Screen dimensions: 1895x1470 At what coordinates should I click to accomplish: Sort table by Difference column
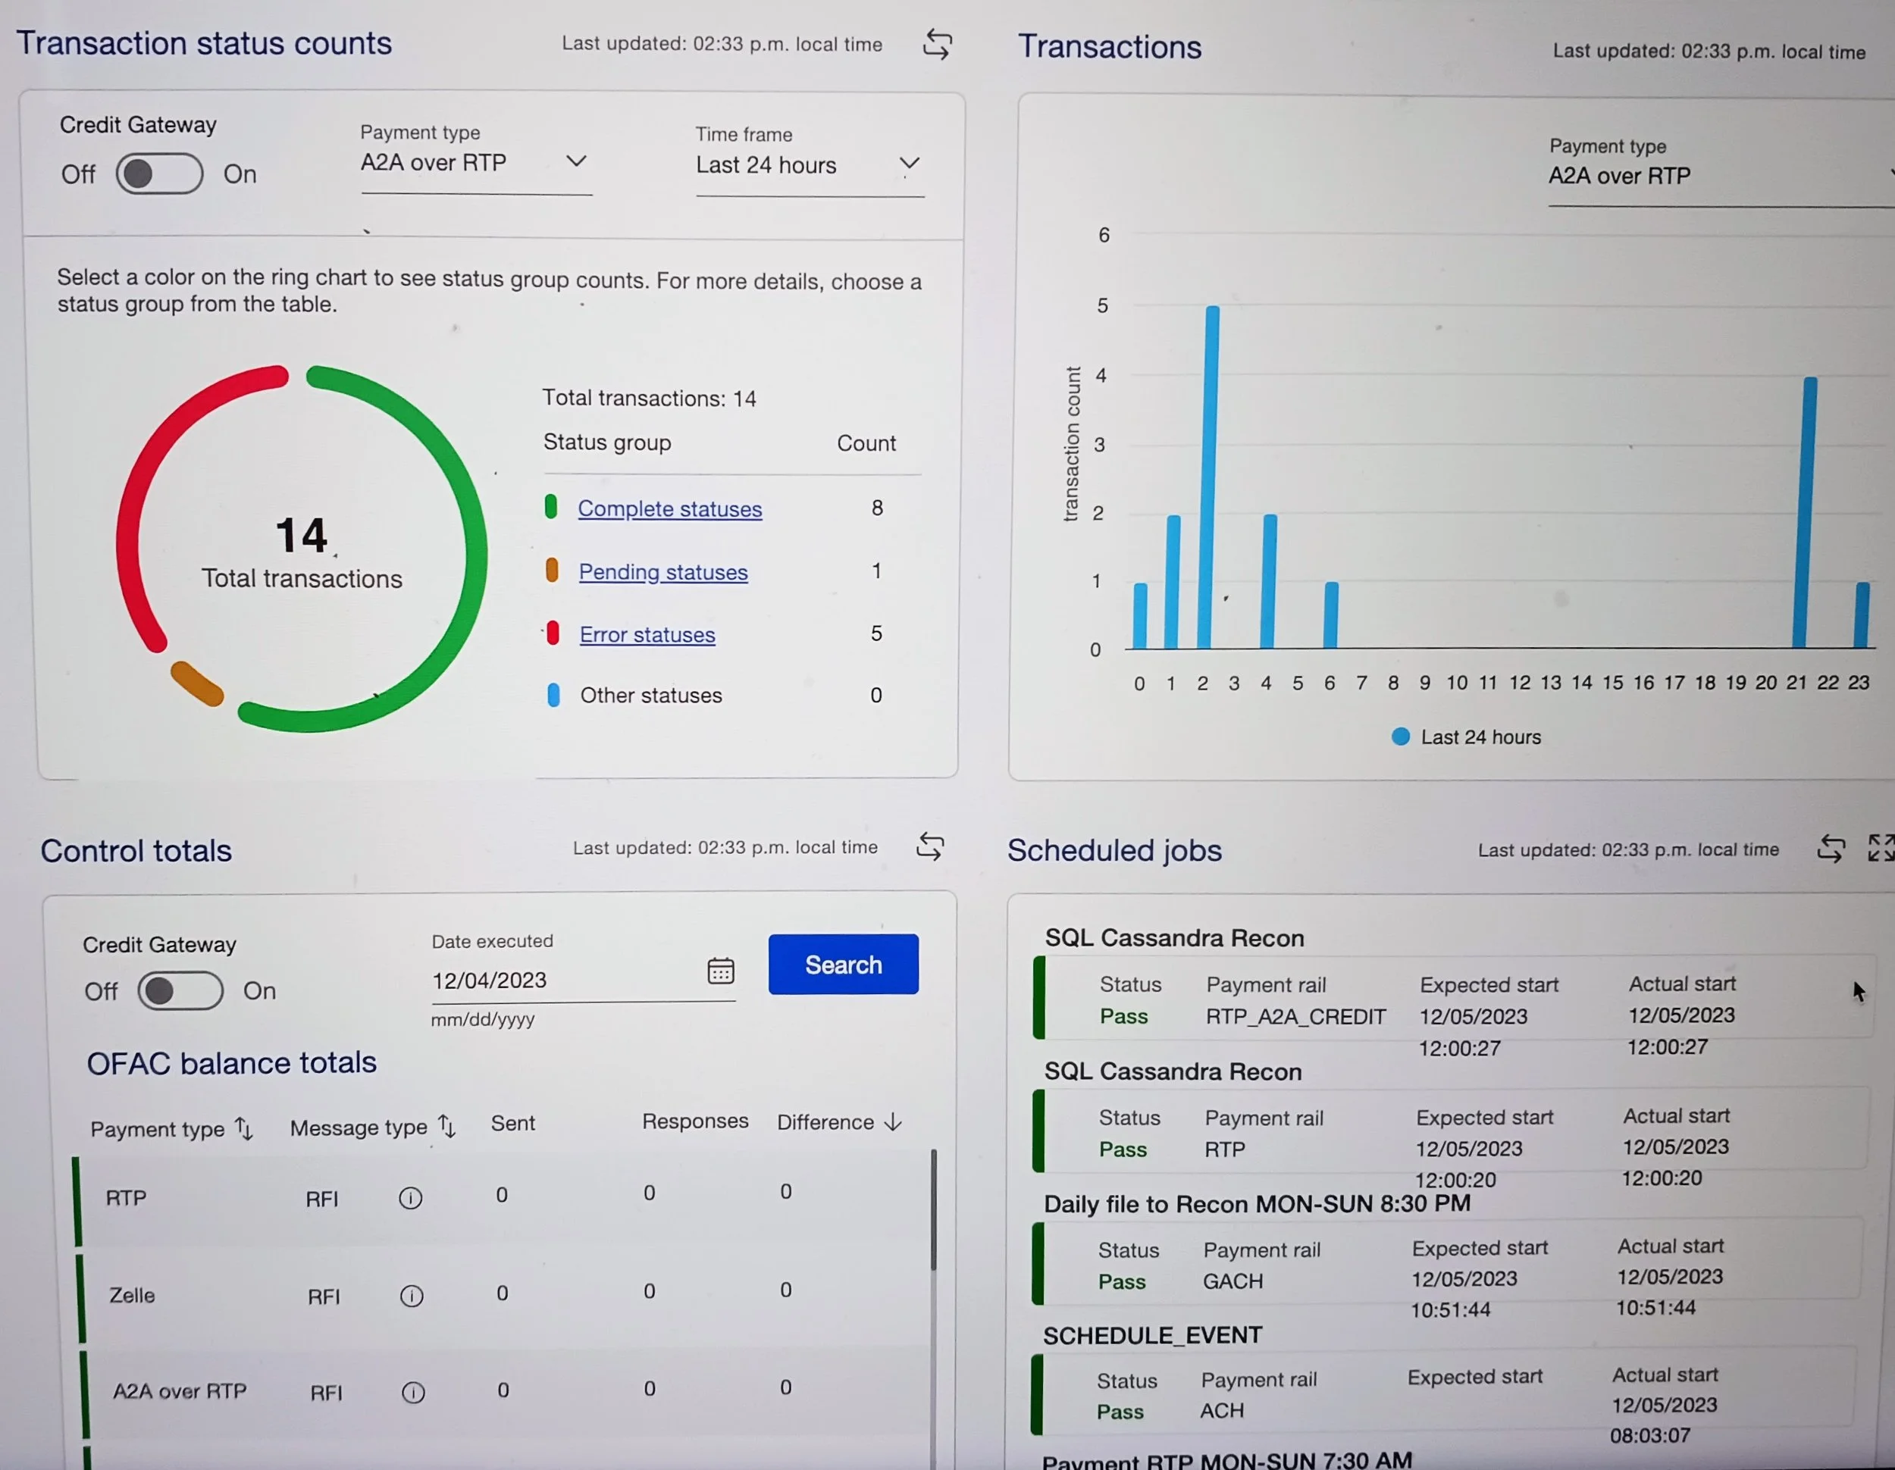(x=893, y=1122)
